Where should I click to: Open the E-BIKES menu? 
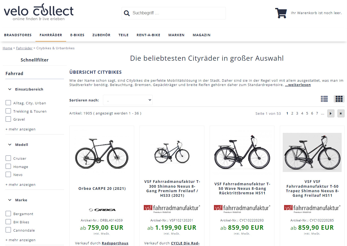click(77, 35)
